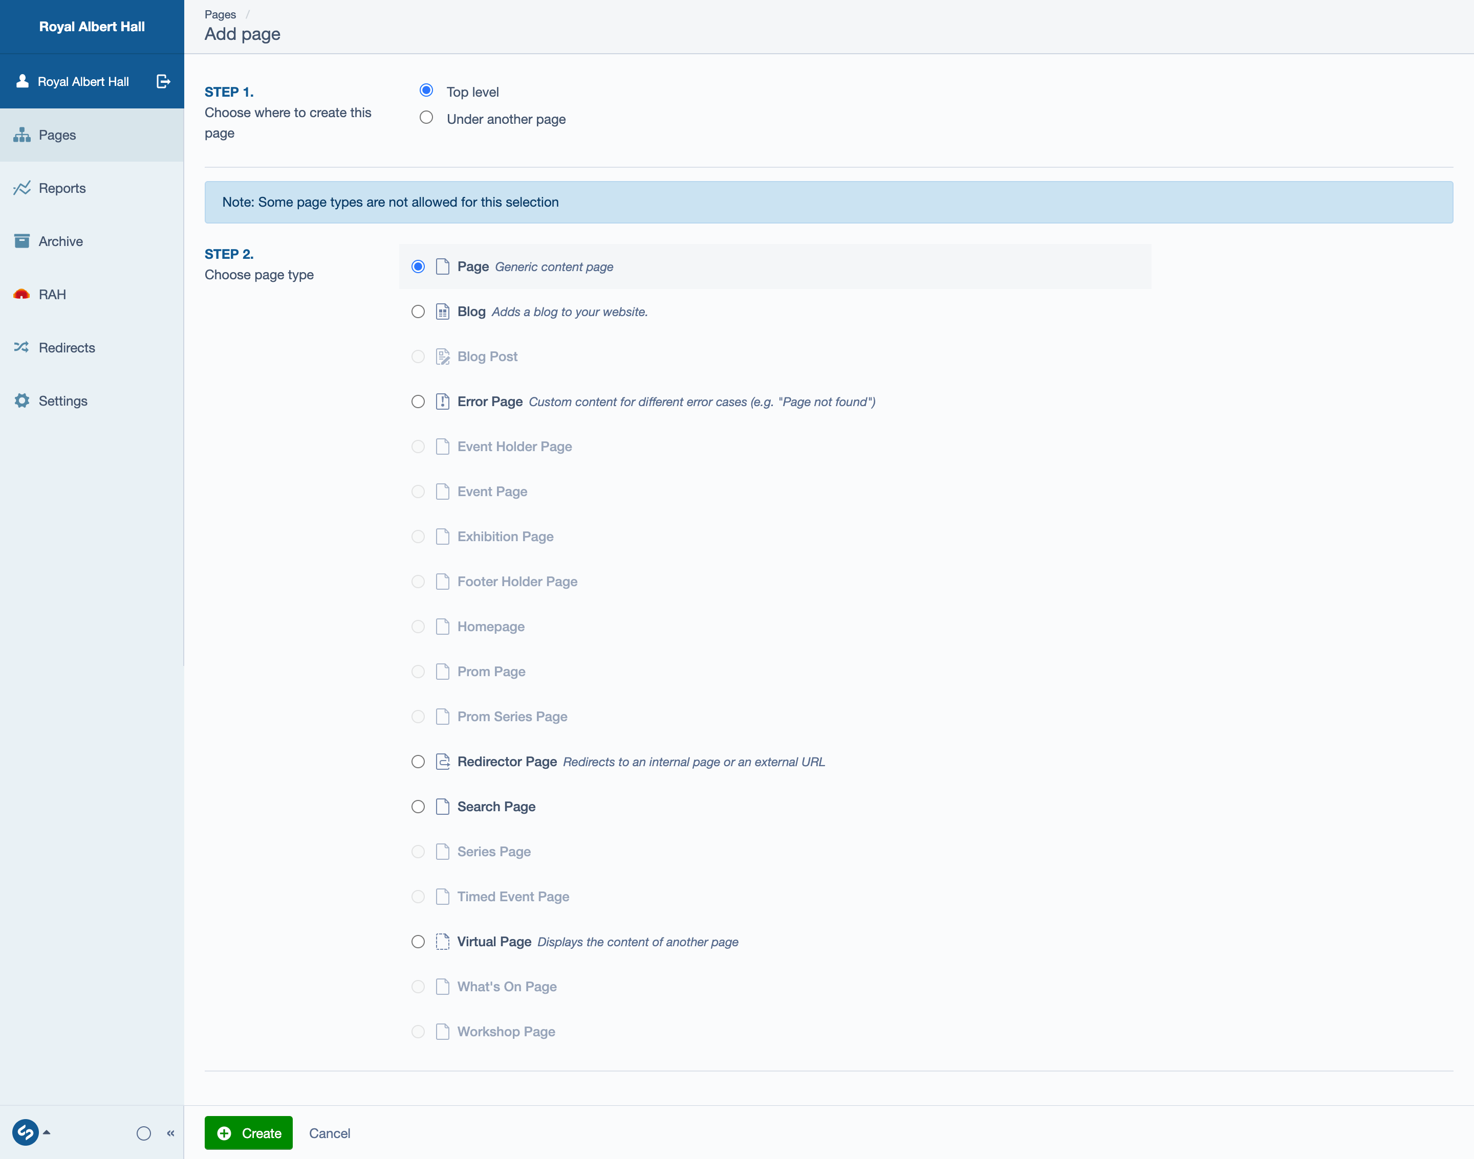Click the Redirector Page document icon
1474x1159 pixels.
443,762
